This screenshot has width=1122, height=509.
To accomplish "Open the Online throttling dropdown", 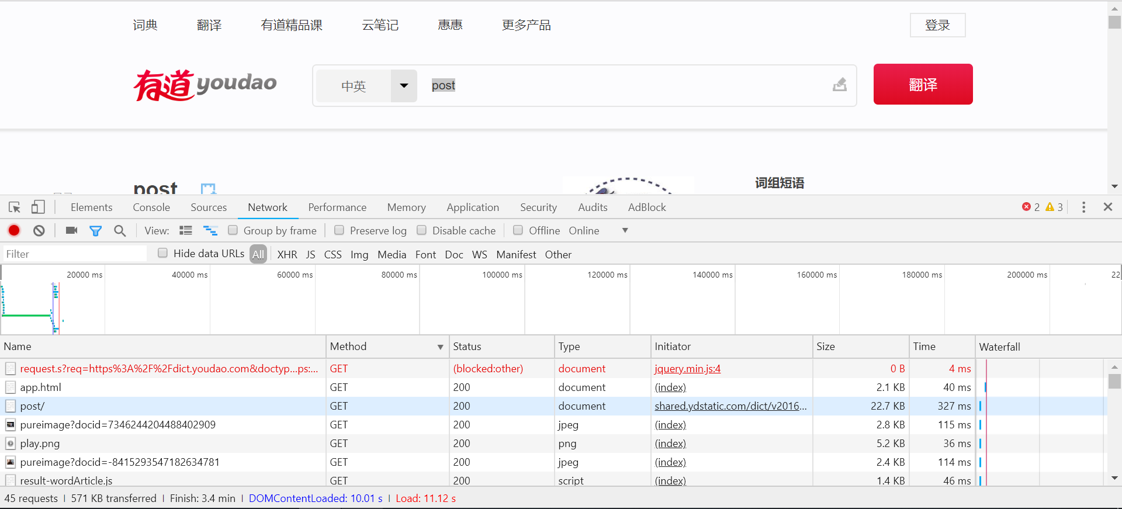I will click(598, 231).
